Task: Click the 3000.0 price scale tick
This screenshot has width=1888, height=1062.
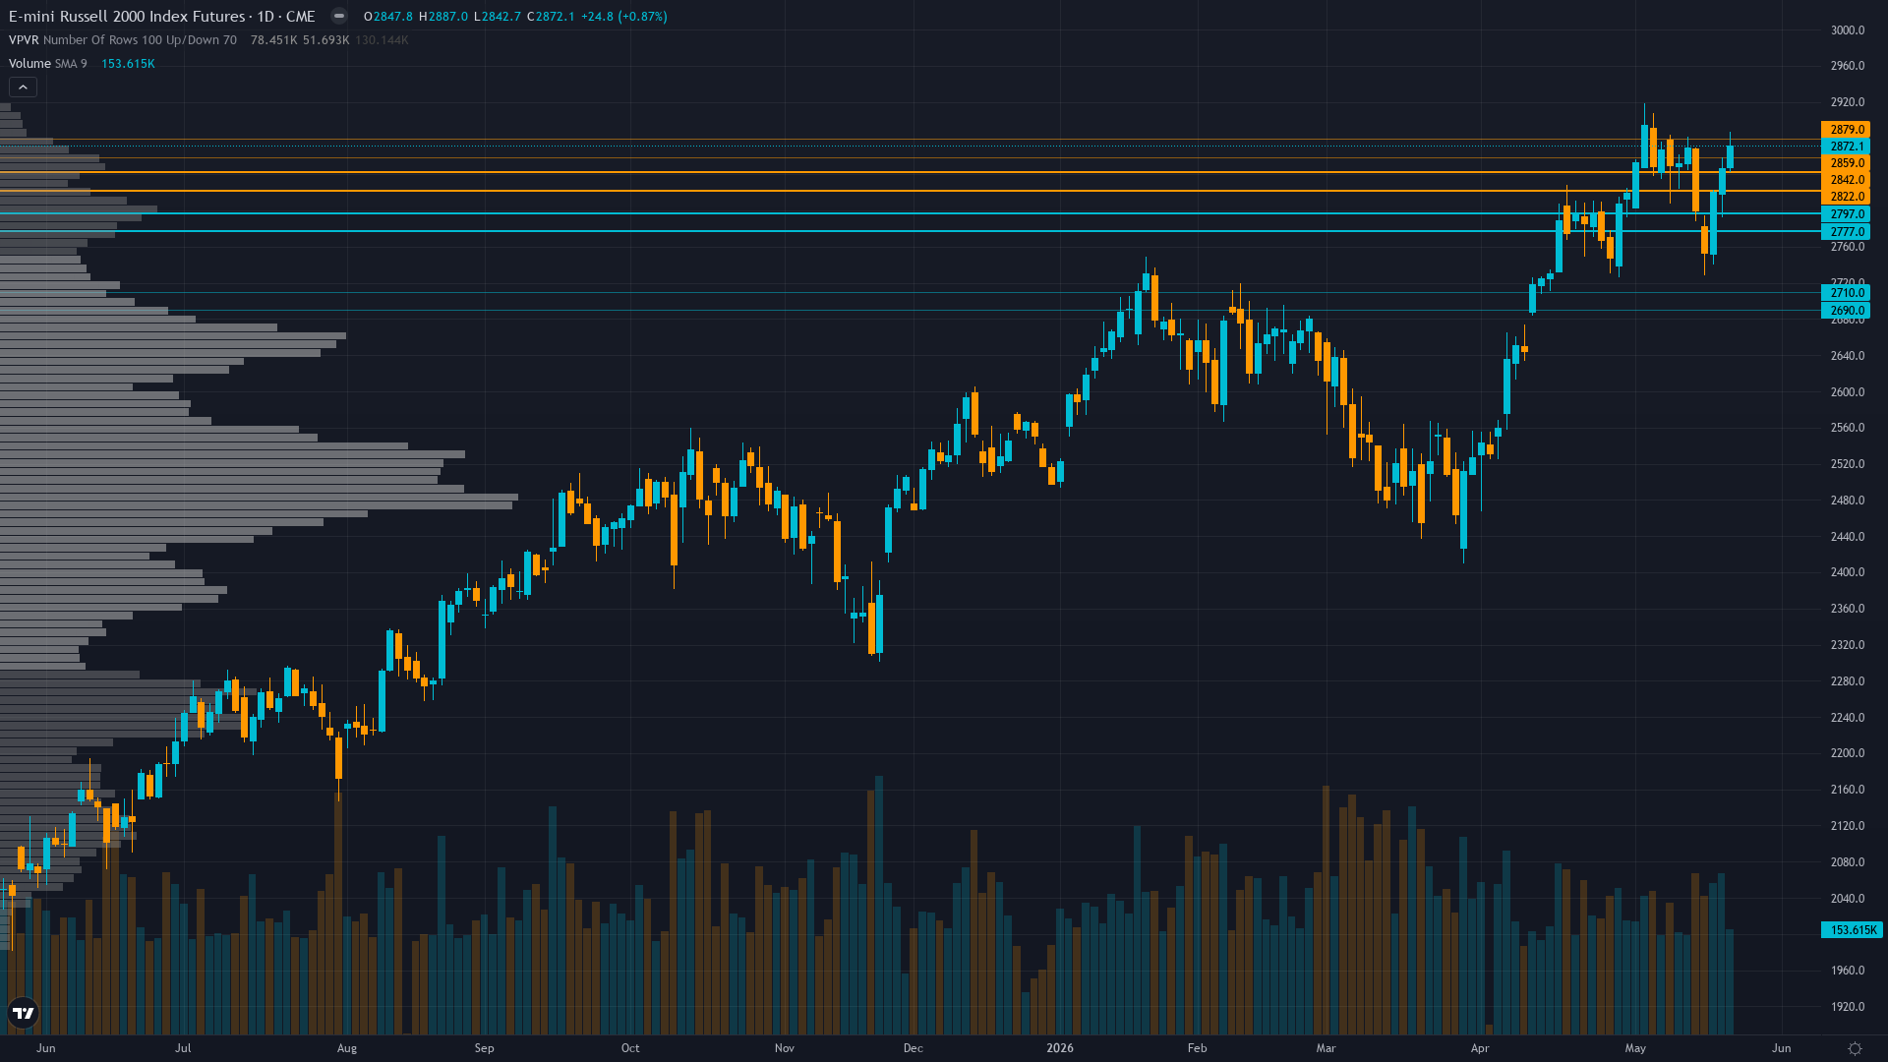Action: 1847,29
